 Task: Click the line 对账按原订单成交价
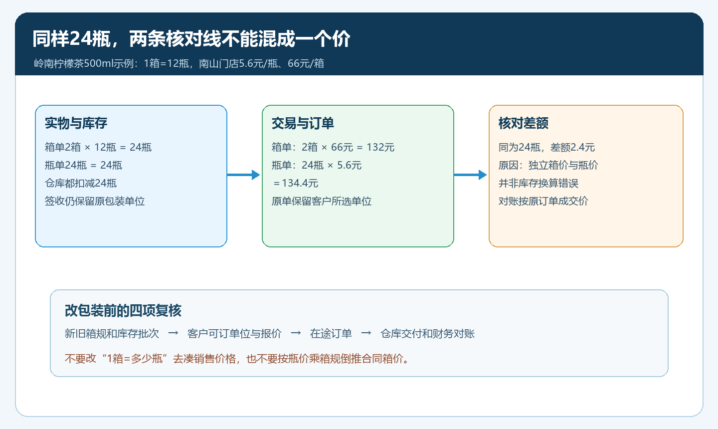(x=543, y=201)
